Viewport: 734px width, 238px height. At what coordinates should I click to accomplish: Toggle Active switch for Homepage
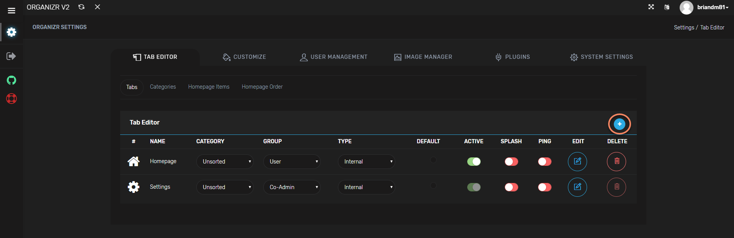point(474,162)
